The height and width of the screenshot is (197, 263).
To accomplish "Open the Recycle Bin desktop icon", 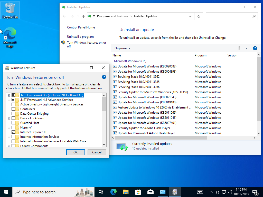I will (x=10, y=10).
